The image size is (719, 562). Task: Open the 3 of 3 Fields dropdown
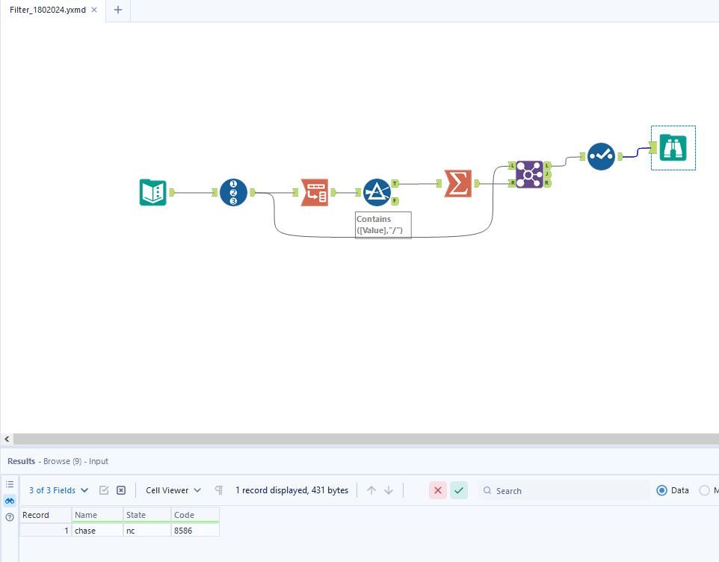(59, 490)
